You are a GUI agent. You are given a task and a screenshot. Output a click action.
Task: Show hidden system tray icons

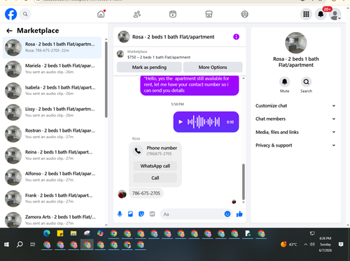pyautogui.click(x=305, y=244)
